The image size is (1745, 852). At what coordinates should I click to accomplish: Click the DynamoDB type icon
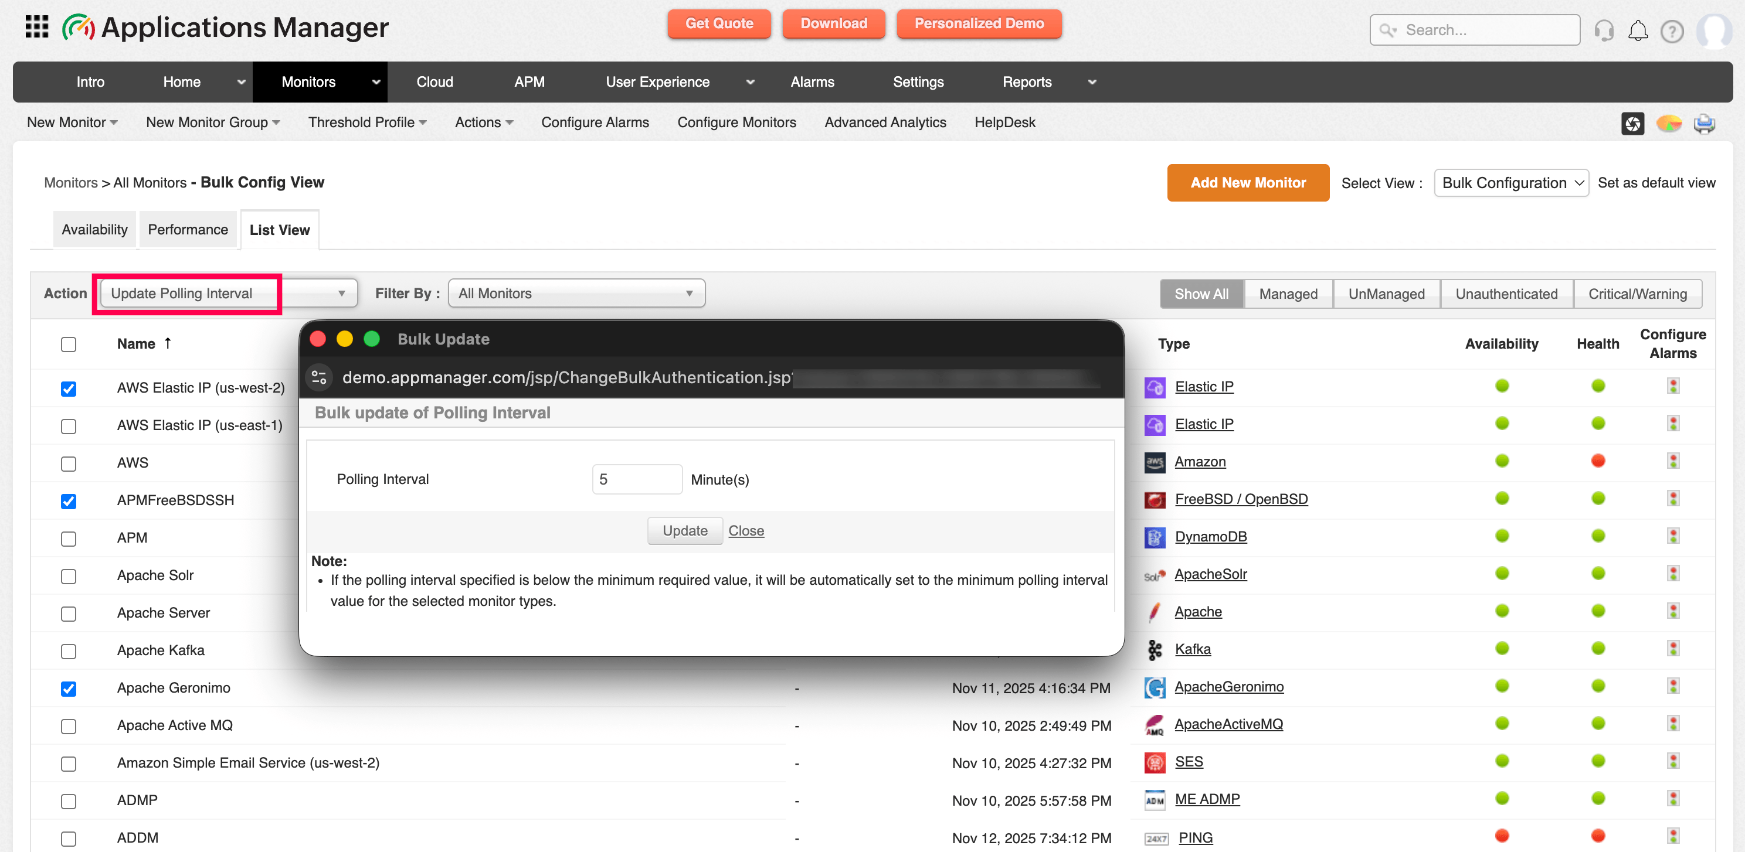[1155, 537]
